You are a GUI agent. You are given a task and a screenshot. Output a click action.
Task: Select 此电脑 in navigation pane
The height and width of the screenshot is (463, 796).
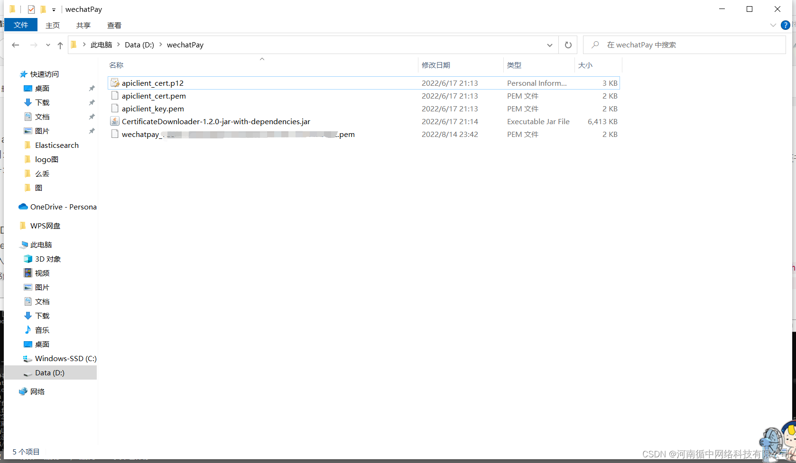click(x=41, y=245)
